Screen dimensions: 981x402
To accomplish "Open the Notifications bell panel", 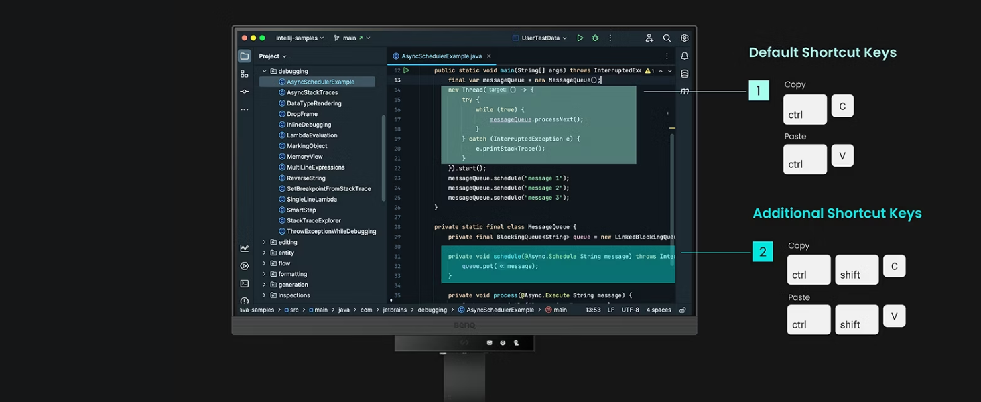I will click(684, 56).
